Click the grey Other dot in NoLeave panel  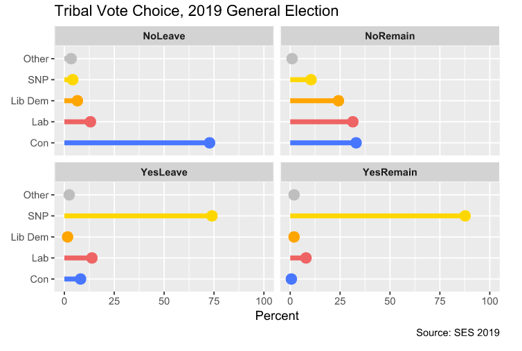[71, 59]
